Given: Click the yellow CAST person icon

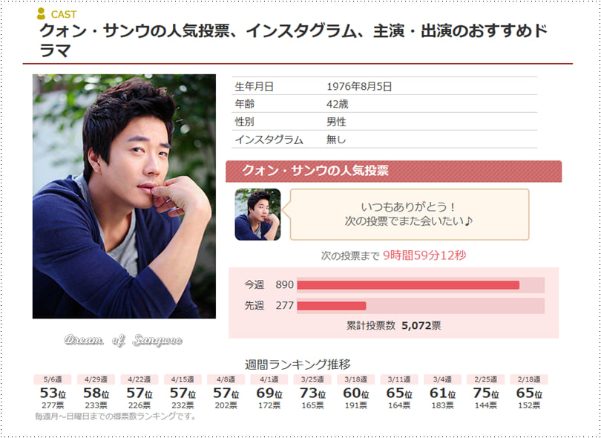Looking at the screenshot, I should [x=41, y=14].
